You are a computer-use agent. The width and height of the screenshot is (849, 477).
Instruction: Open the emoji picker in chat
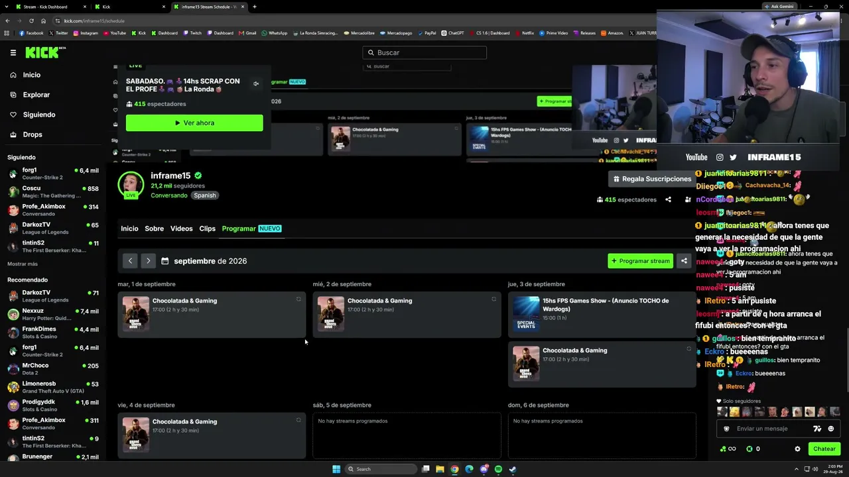(831, 429)
